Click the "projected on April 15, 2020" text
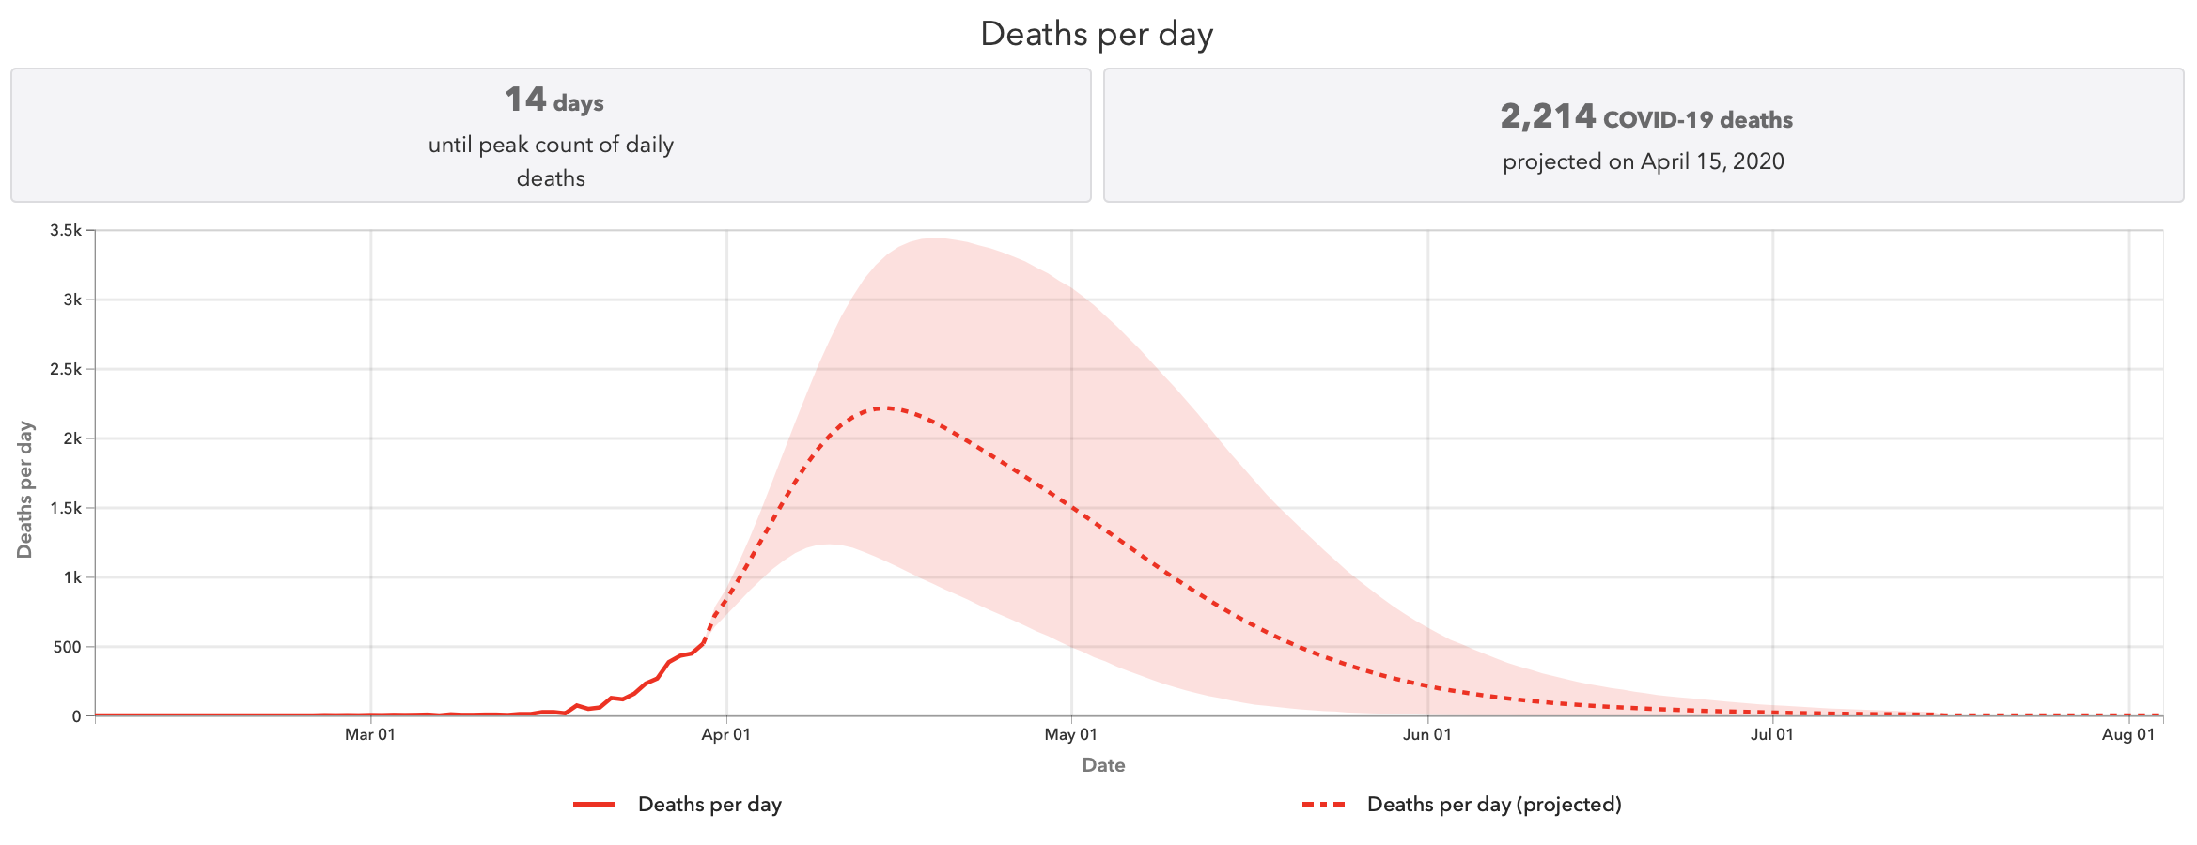Image resolution: width=2197 pixels, height=845 pixels. [x=1643, y=161]
